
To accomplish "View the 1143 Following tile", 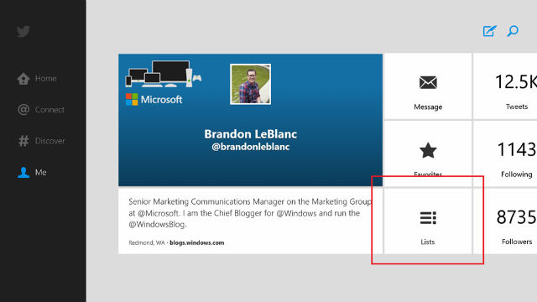I will (x=505, y=154).
